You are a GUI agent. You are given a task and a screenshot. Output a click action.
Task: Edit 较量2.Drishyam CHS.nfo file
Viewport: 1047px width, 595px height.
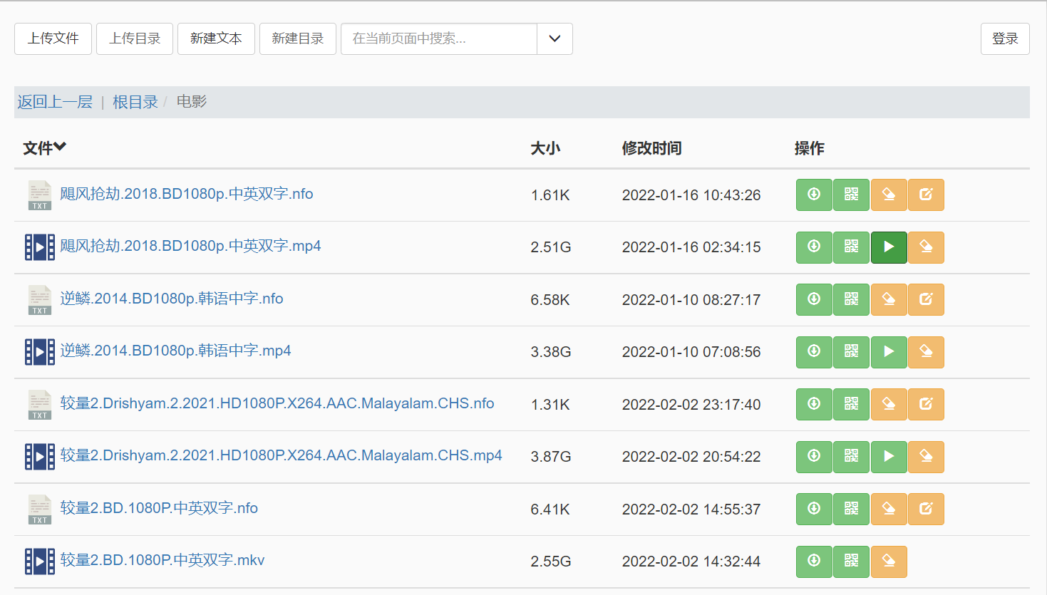926,404
